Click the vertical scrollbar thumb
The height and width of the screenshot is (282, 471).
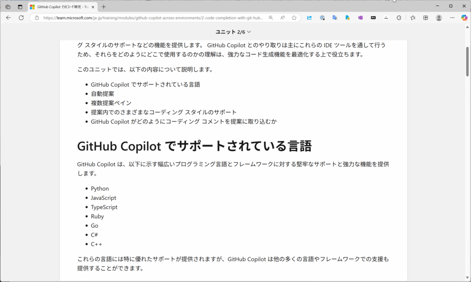[467, 62]
